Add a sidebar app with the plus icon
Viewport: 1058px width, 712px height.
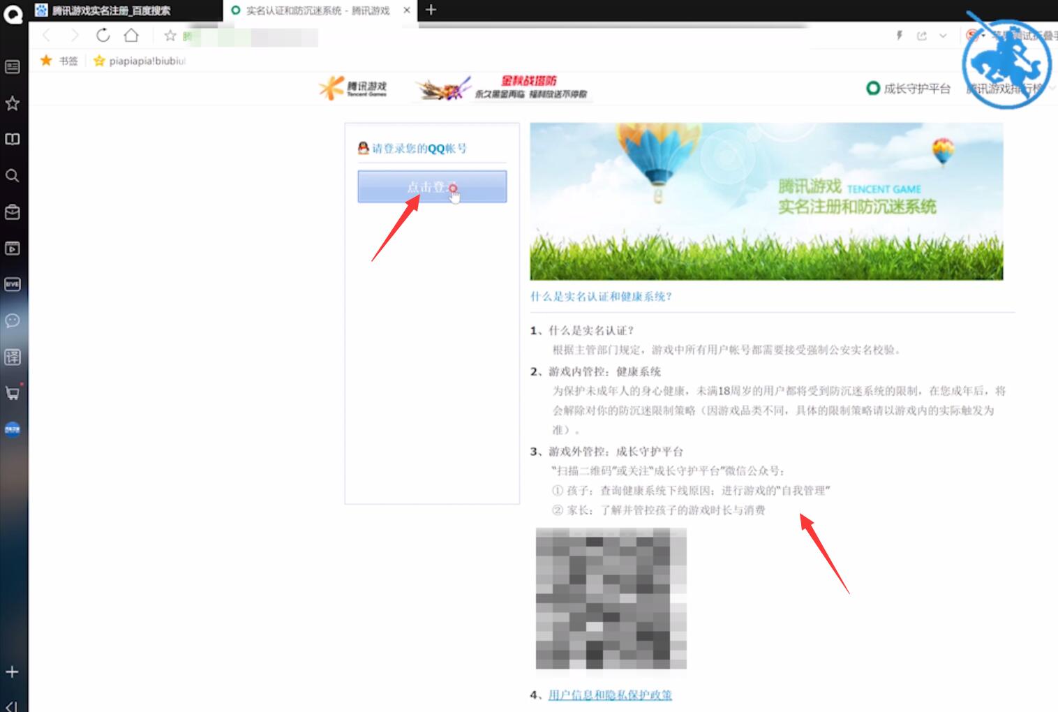pos(12,672)
